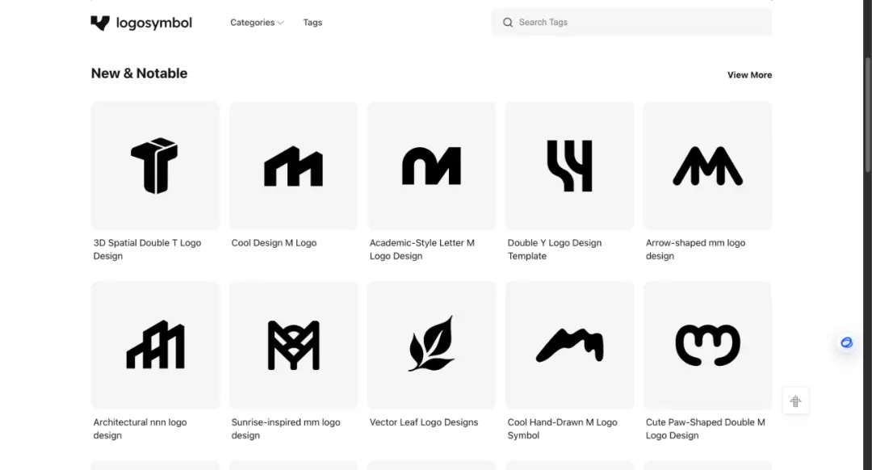Viewport: 872px width, 470px height.
Task: Open 'Cool Hand-Drawn M Logo Symbol' title link
Action: click(x=562, y=429)
